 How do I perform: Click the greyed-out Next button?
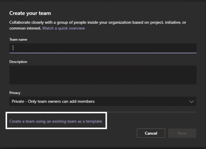[182, 133]
